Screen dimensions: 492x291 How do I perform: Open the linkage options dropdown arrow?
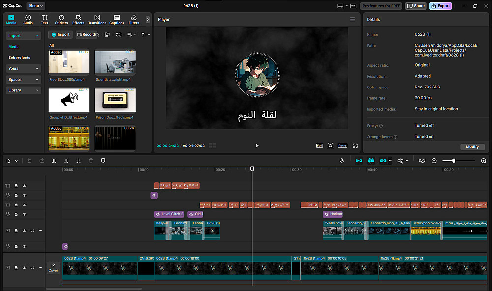tap(390, 161)
